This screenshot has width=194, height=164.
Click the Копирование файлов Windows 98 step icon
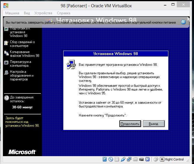point(6,53)
